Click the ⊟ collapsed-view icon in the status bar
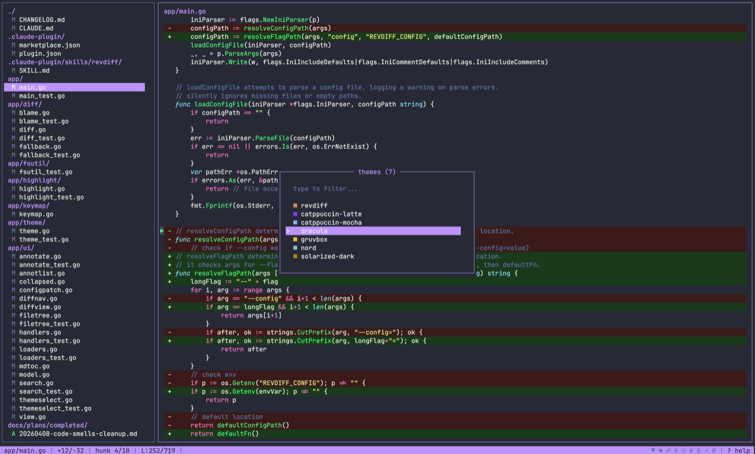This screenshot has width=755, height=454. [x=684, y=450]
